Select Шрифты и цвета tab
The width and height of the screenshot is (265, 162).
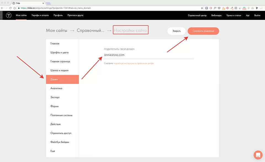click(x=62, y=52)
